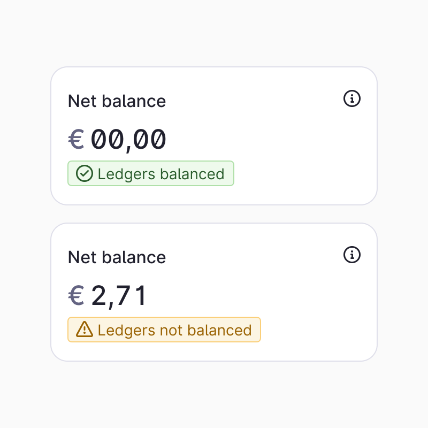Click the Ledgers balanced label text
This screenshot has width=428, height=428.
160,173
